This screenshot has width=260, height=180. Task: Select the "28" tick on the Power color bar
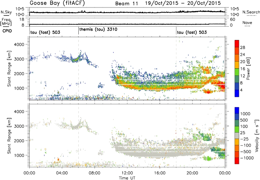pos(242,47)
